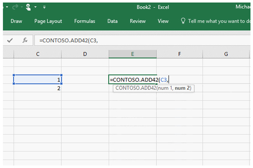
Task: Click the Book2 - Excel title text
Action: click(153, 7)
